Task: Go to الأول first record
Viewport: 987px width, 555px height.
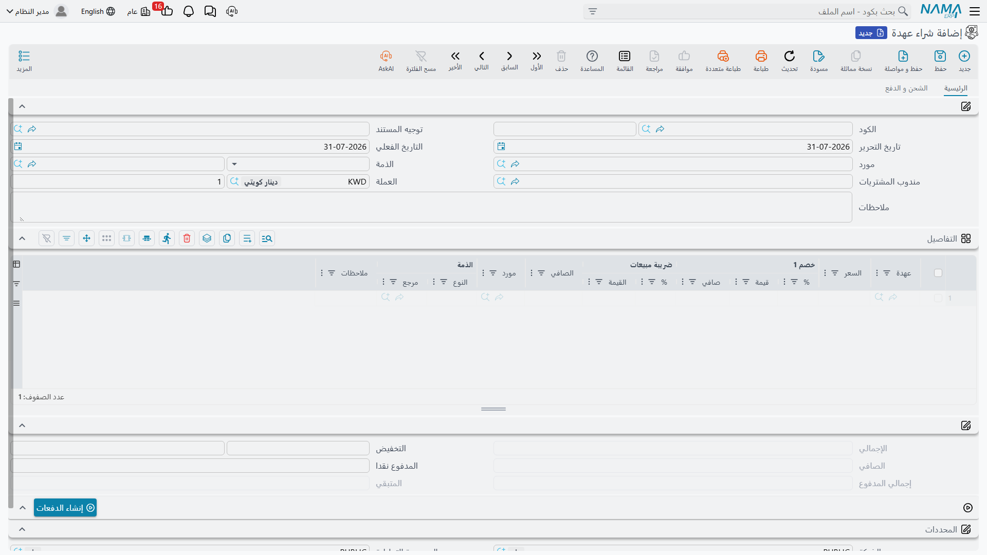Action: tap(537, 56)
